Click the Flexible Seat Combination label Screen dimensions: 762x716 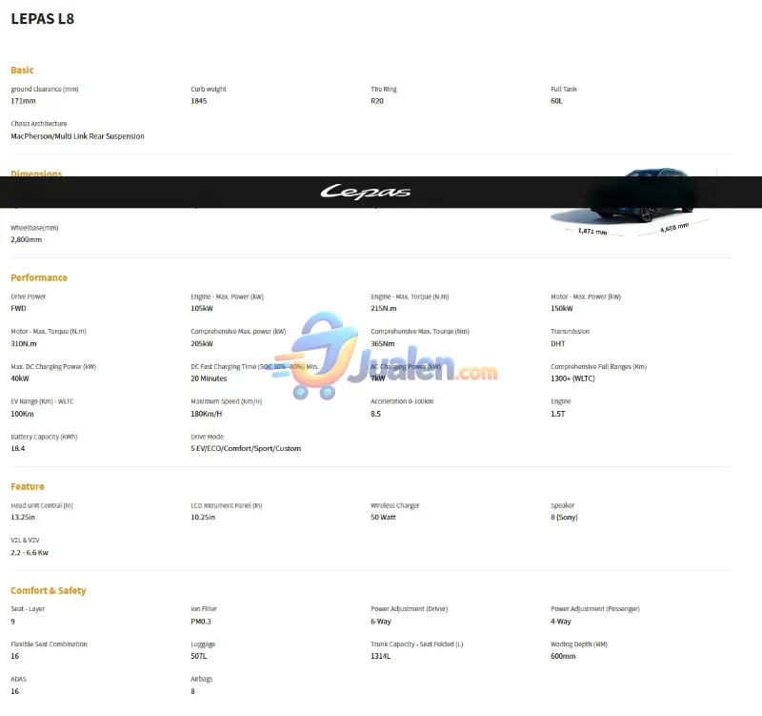point(50,644)
